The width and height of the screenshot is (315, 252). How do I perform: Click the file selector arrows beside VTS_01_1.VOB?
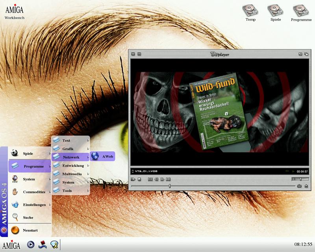tap(133, 171)
